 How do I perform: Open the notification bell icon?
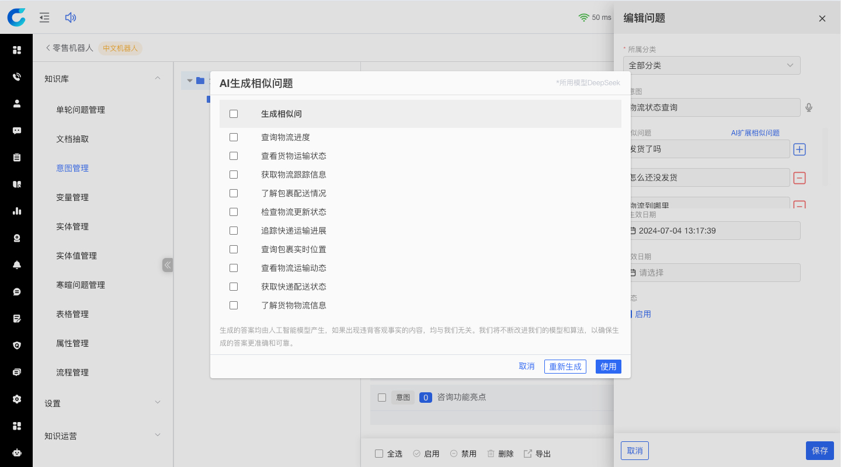(x=17, y=265)
